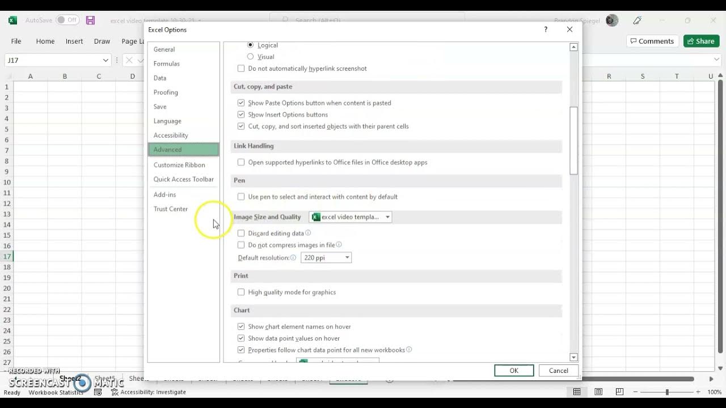Open the Formulas options category

(183, 63)
